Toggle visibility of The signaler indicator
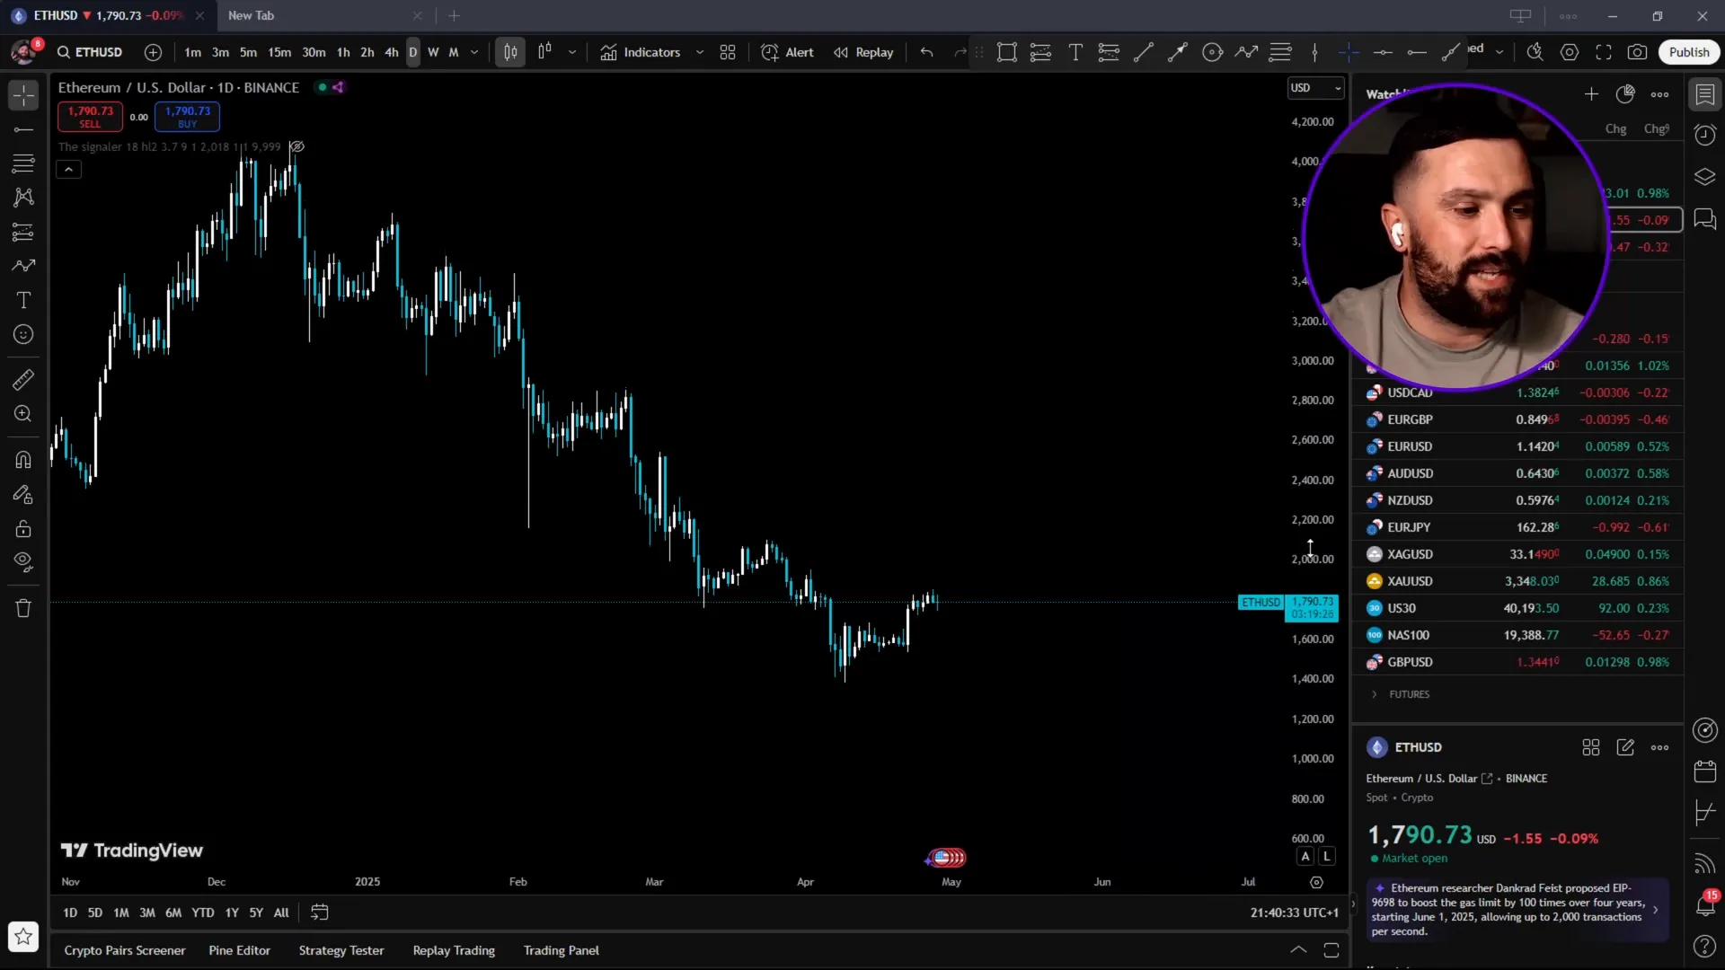The height and width of the screenshot is (970, 1725). pyautogui.click(x=296, y=146)
